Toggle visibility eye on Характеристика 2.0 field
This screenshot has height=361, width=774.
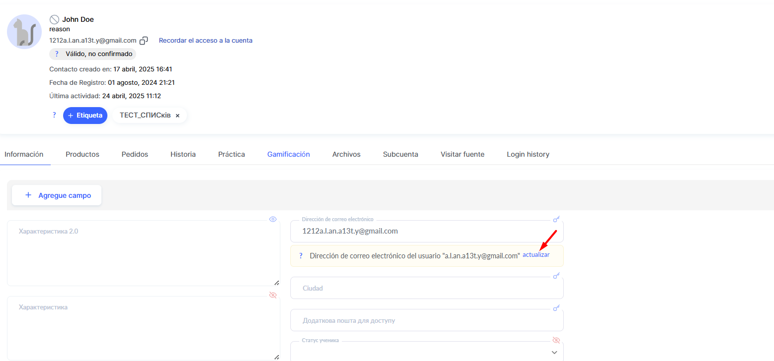(272, 219)
